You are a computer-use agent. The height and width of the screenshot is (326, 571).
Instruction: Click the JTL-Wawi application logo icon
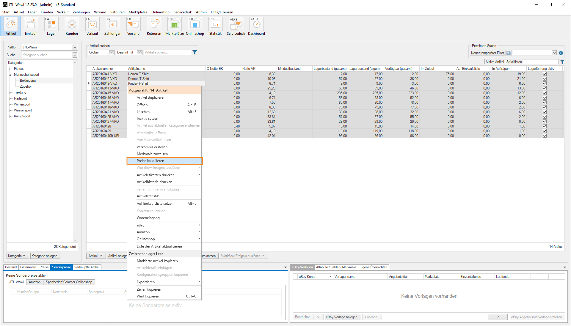(5, 4)
